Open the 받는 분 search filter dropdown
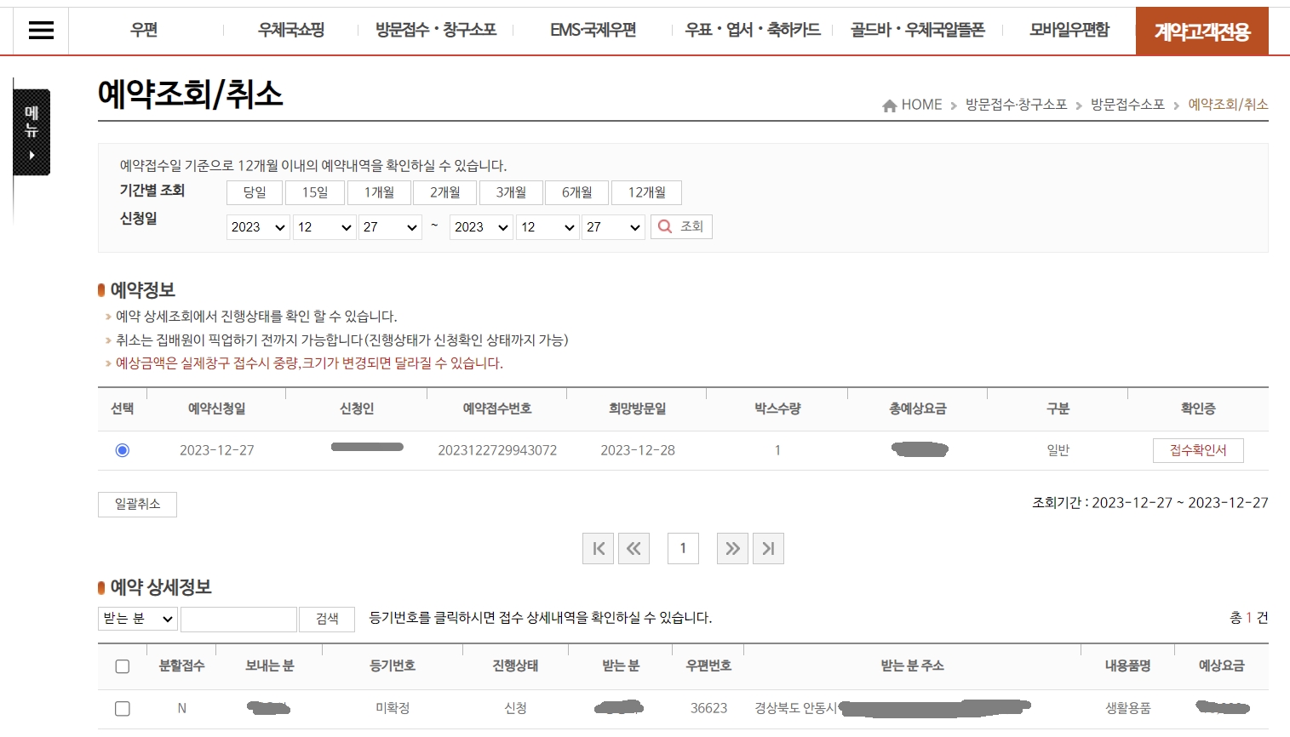This screenshot has width=1290, height=737. click(x=136, y=619)
